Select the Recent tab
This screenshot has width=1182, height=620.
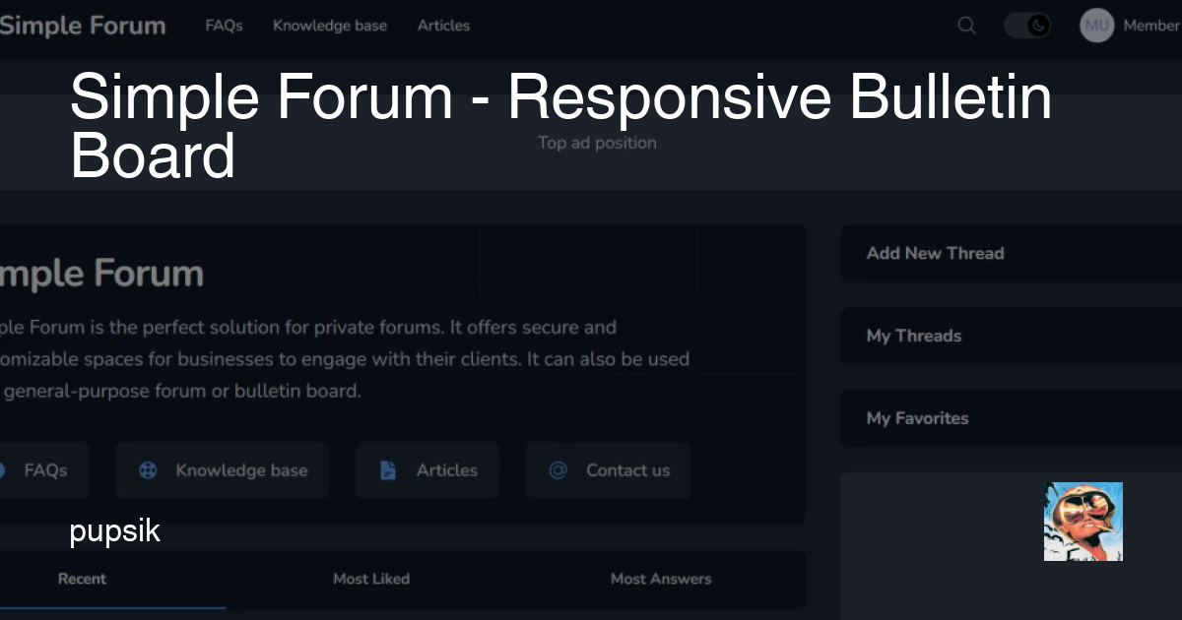(82, 579)
